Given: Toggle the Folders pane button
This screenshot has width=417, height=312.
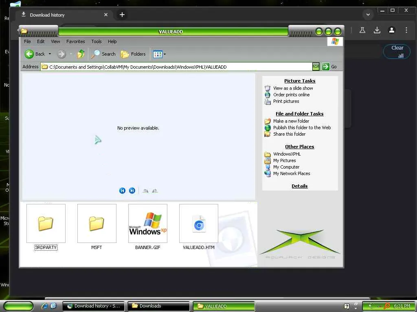Looking at the screenshot, I should coord(133,54).
